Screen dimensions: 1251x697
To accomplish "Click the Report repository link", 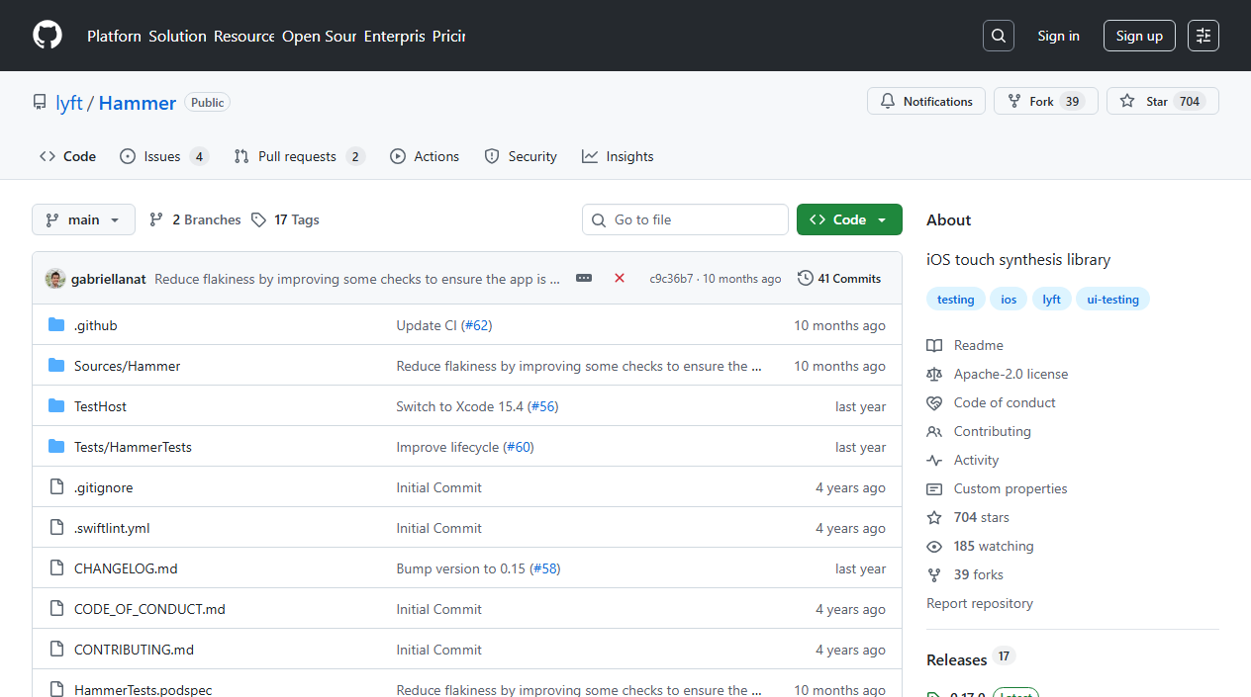I will [980, 603].
